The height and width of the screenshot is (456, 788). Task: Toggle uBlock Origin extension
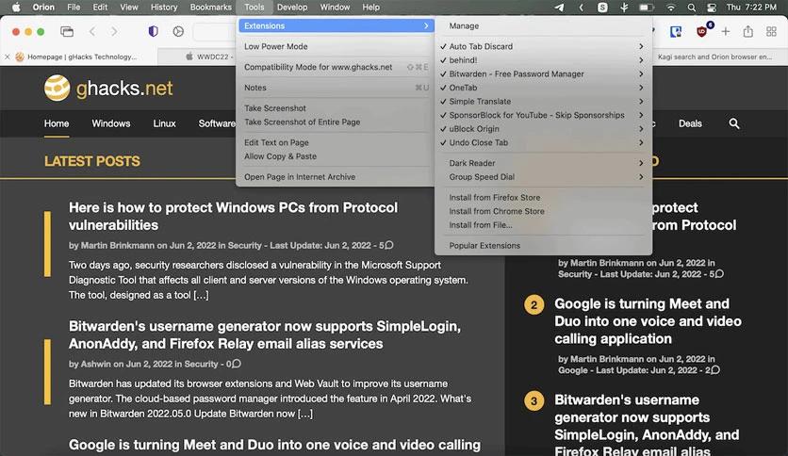coord(542,128)
